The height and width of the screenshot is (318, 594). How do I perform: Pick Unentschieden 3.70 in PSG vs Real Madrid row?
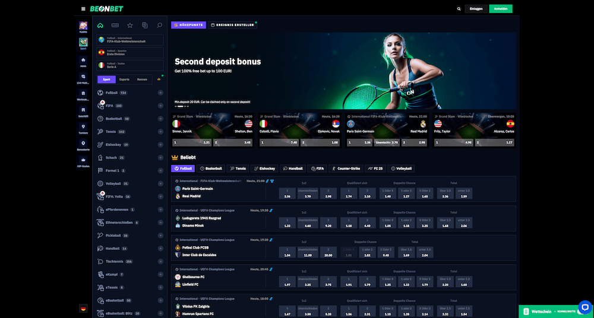[308, 193]
